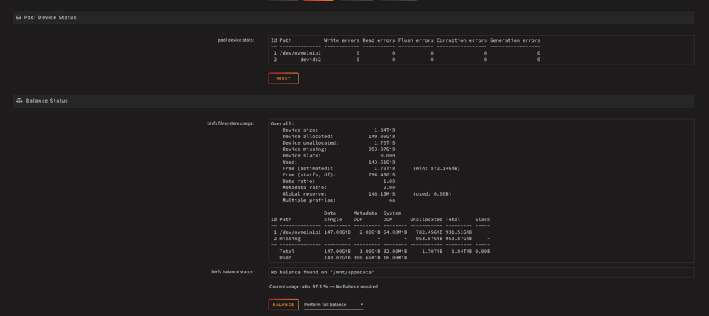Click the 'Free (estimated):' line
This screenshot has height=316, width=709.
(371, 168)
